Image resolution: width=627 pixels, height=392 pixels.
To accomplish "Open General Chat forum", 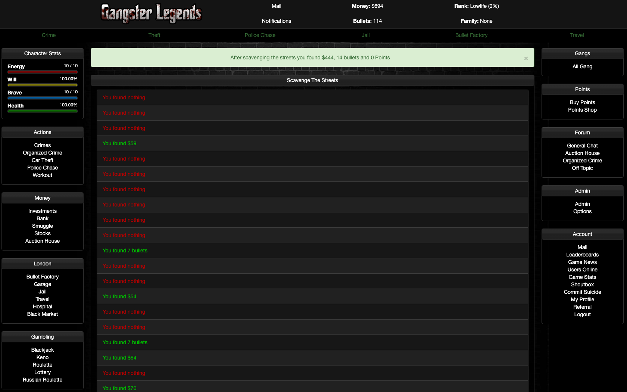I will pos(582,146).
